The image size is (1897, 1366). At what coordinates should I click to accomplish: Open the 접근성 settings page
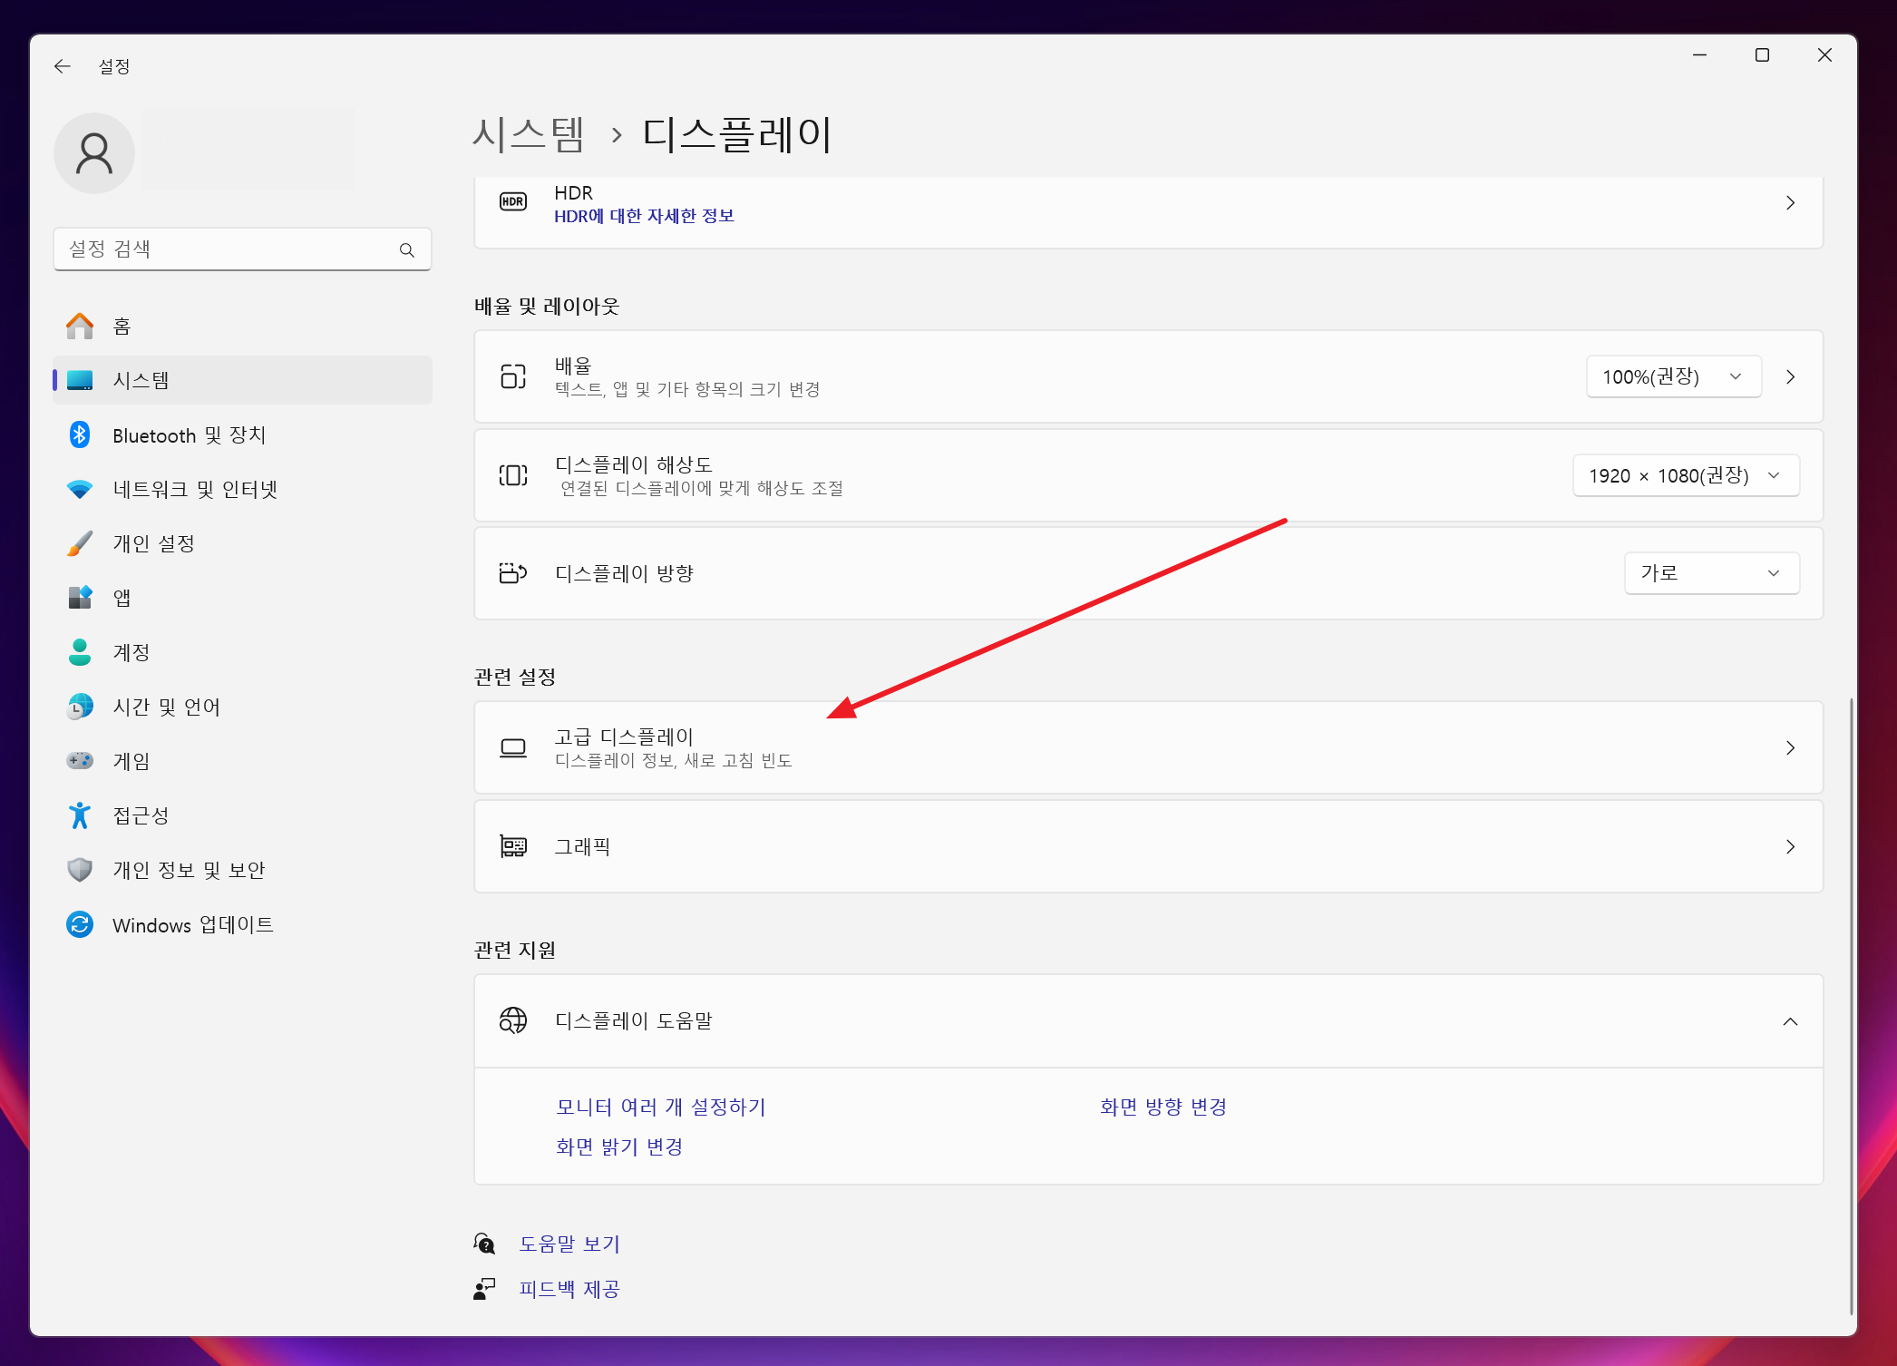[x=141, y=816]
